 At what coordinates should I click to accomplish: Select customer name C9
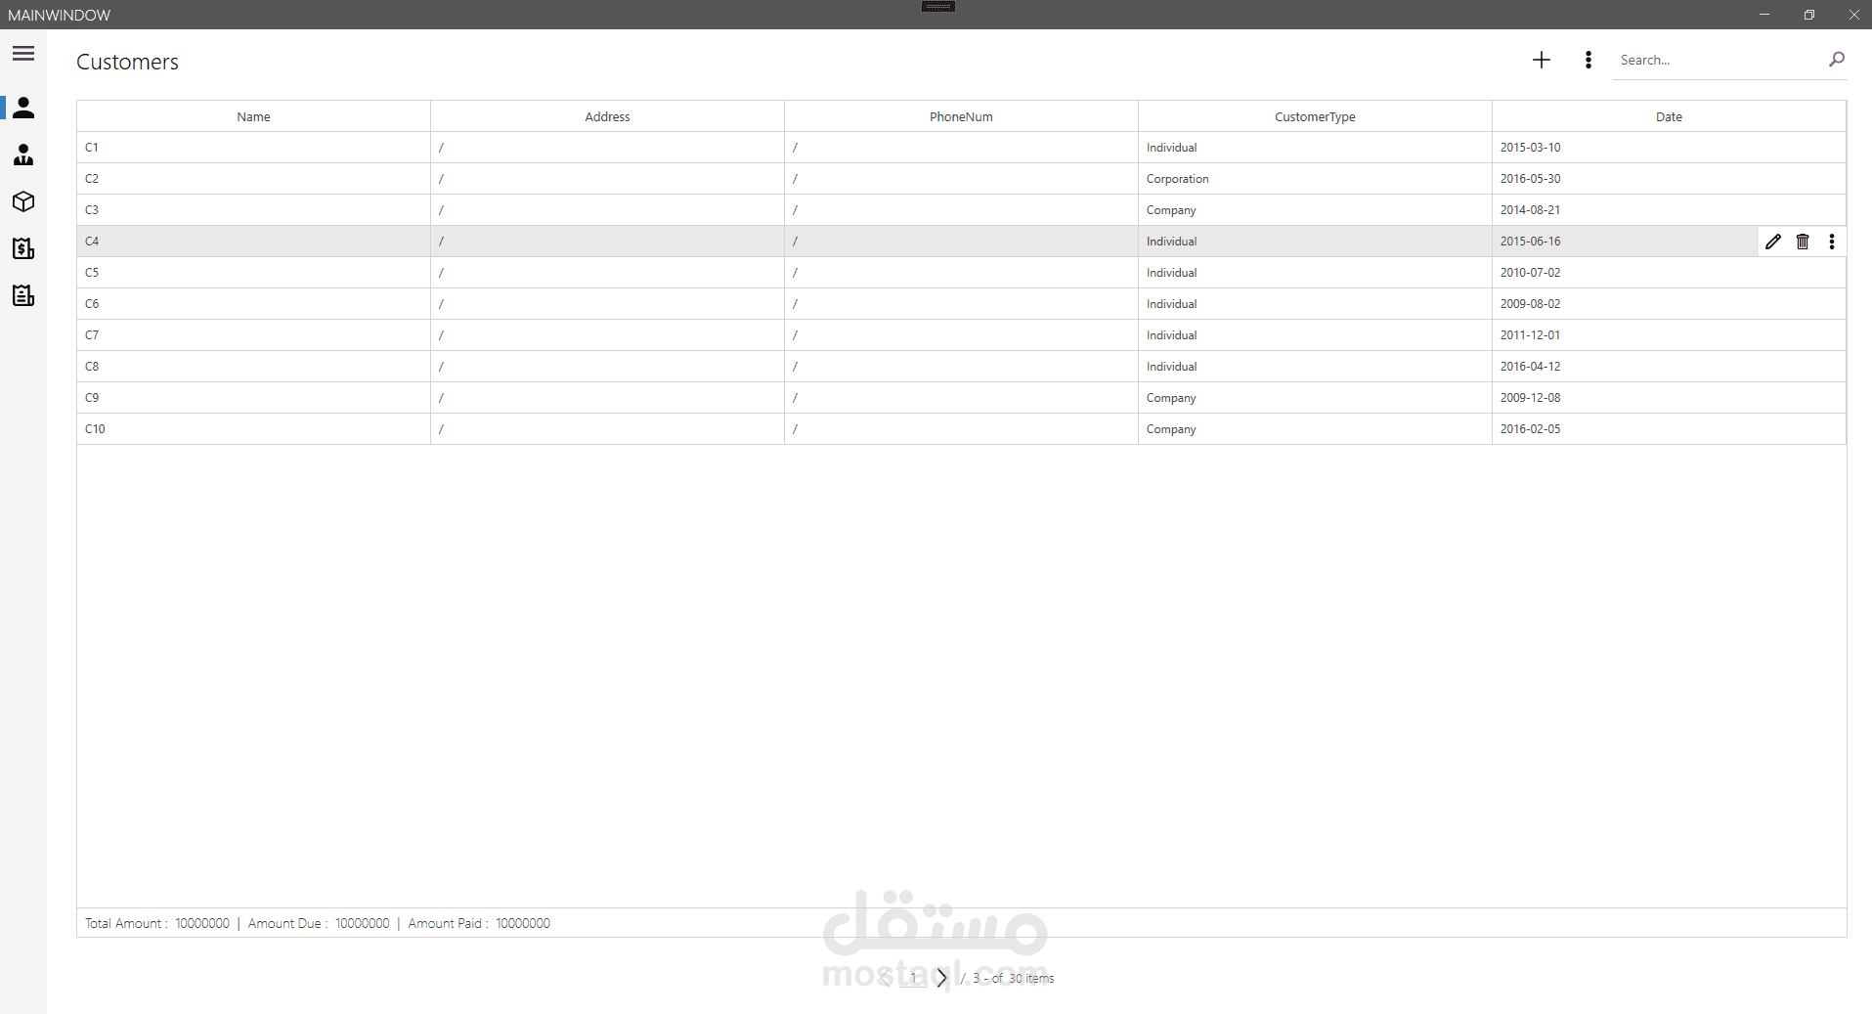click(92, 398)
